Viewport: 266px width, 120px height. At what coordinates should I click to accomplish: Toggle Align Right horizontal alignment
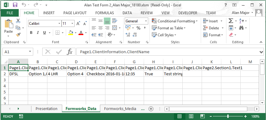coord(107,28)
